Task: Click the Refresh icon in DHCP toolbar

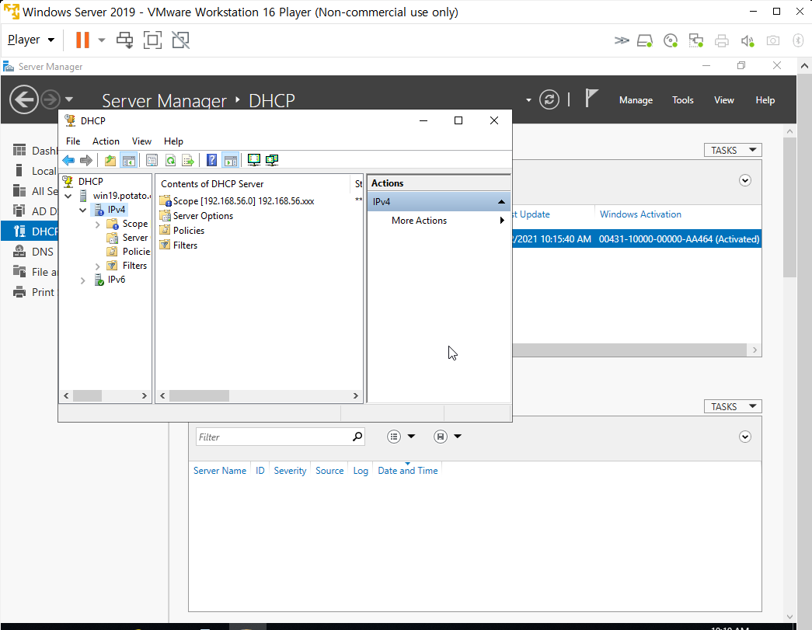Action: (x=170, y=161)
